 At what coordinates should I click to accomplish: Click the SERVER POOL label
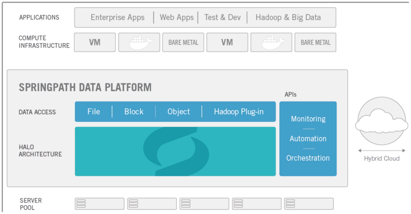point(31,204)
